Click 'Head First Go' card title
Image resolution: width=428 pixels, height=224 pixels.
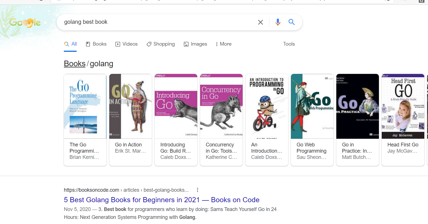[403, 145]
